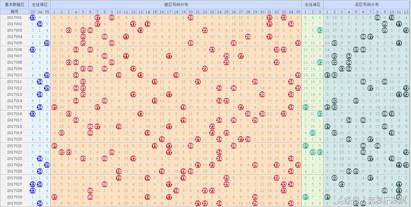Click red ball 14 in row 2017002

[x=148, y=24]
